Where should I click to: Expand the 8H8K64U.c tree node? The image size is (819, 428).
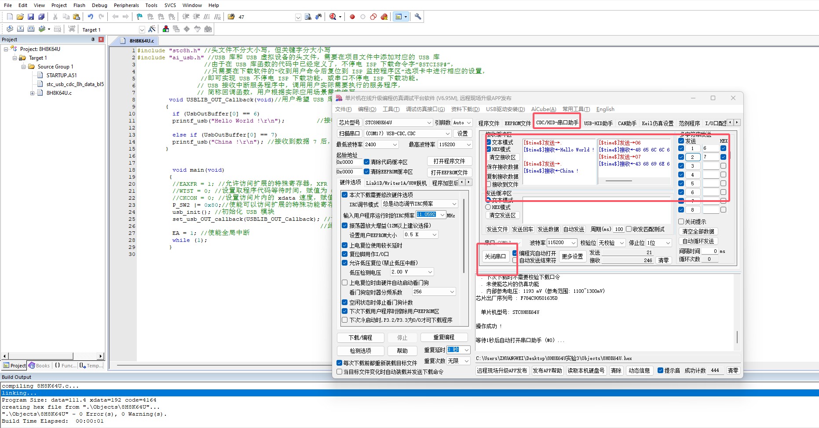pyautogui.click(x=32, y=93)
